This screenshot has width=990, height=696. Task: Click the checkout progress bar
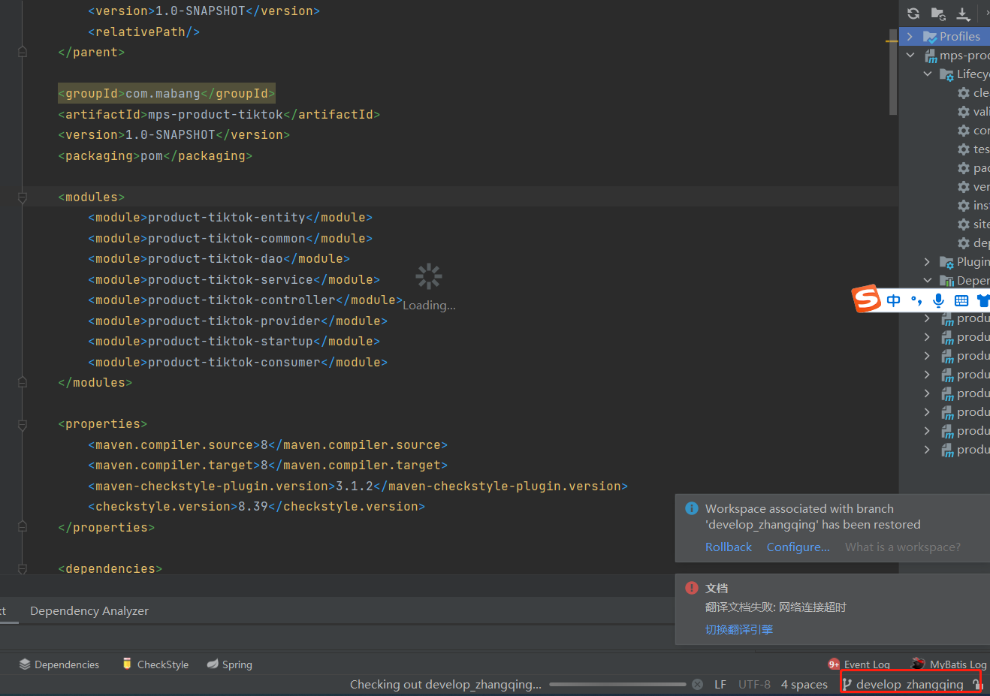pos(617,684)
